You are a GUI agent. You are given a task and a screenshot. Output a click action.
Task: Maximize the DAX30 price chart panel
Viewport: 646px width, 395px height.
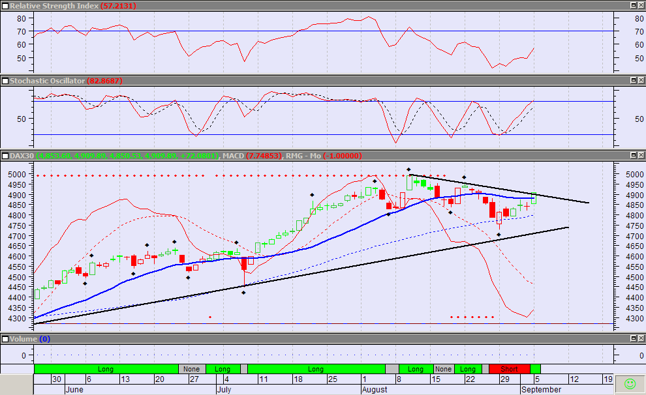pyautogui.click(x=632, y=156)
